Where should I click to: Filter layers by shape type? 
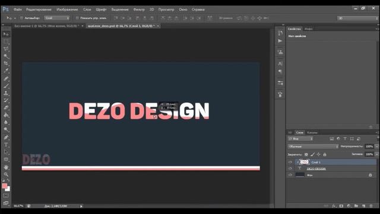(352, 139)
